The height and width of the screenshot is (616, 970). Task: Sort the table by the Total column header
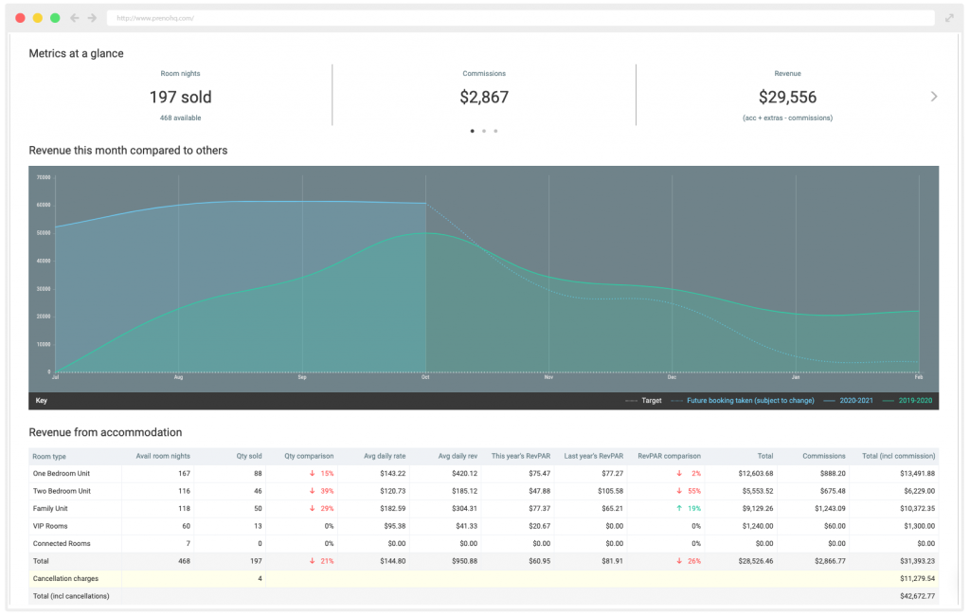click(764, 456)
